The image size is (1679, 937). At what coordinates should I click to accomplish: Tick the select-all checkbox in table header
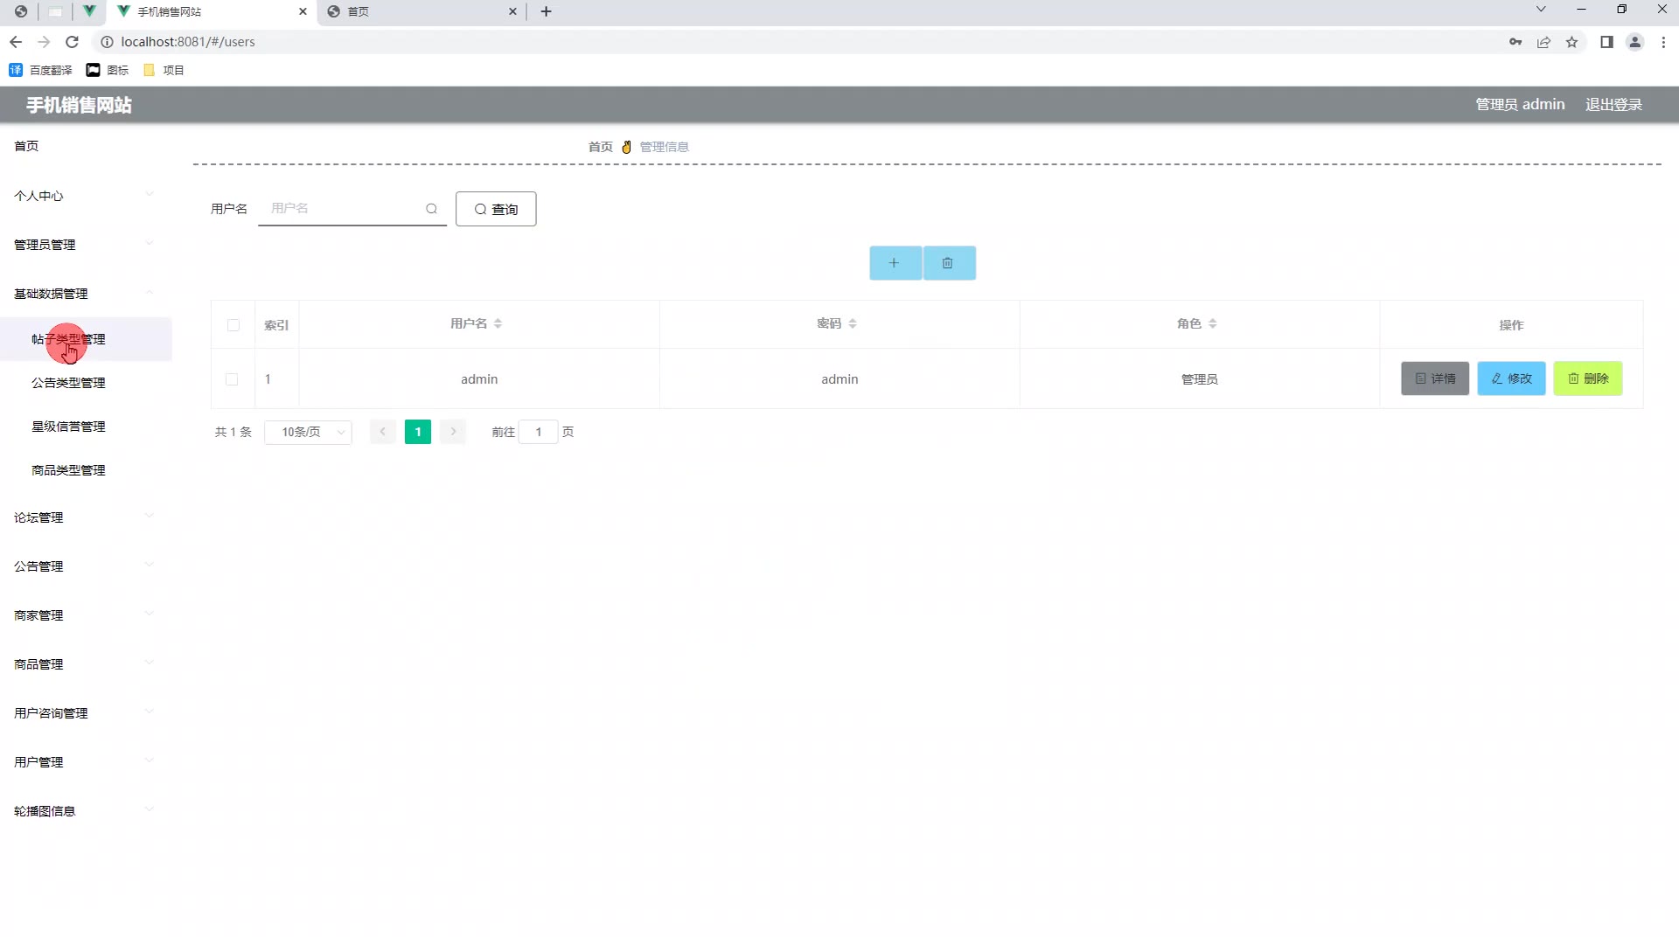tap(233, 325)
